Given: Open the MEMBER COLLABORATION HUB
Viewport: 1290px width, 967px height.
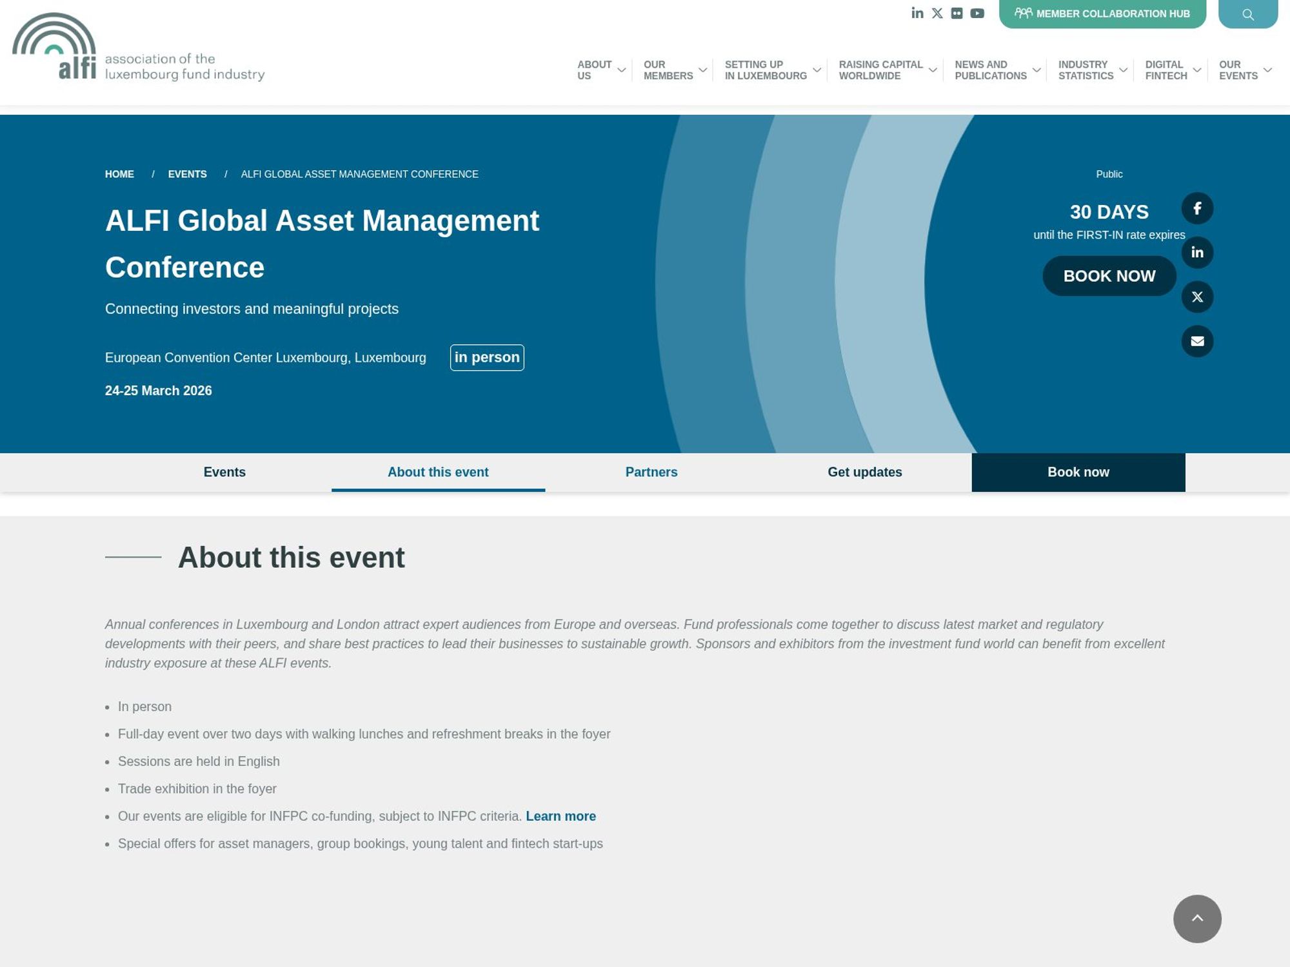Looking at the screenshot, I should [x=1102, y=12].
